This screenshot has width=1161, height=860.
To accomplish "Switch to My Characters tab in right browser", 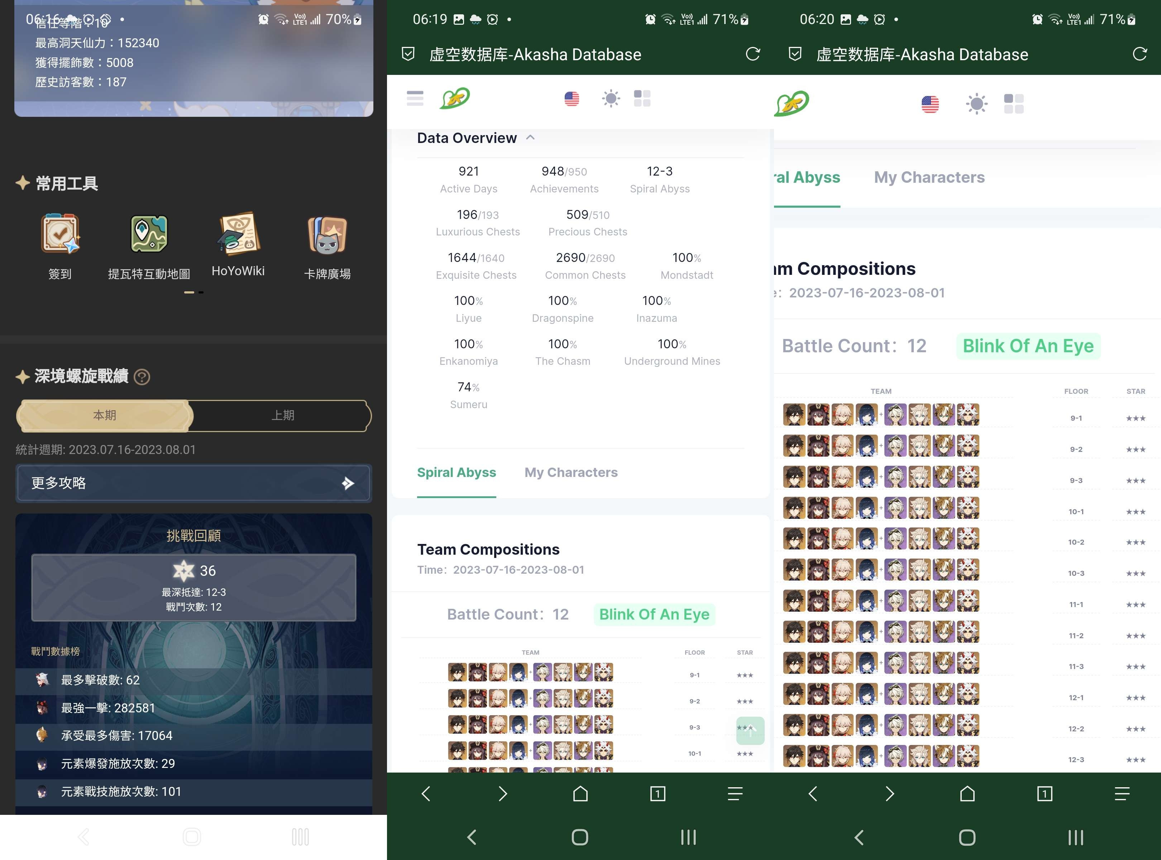I will coord(929,177).
